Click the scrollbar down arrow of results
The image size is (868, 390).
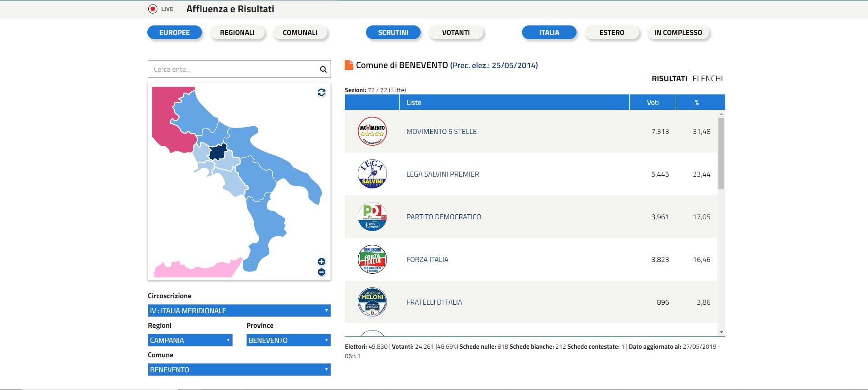point(721,332)
